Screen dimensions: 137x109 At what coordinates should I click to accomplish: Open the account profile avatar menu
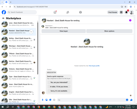pyautogui.click(x=132, y=12)
